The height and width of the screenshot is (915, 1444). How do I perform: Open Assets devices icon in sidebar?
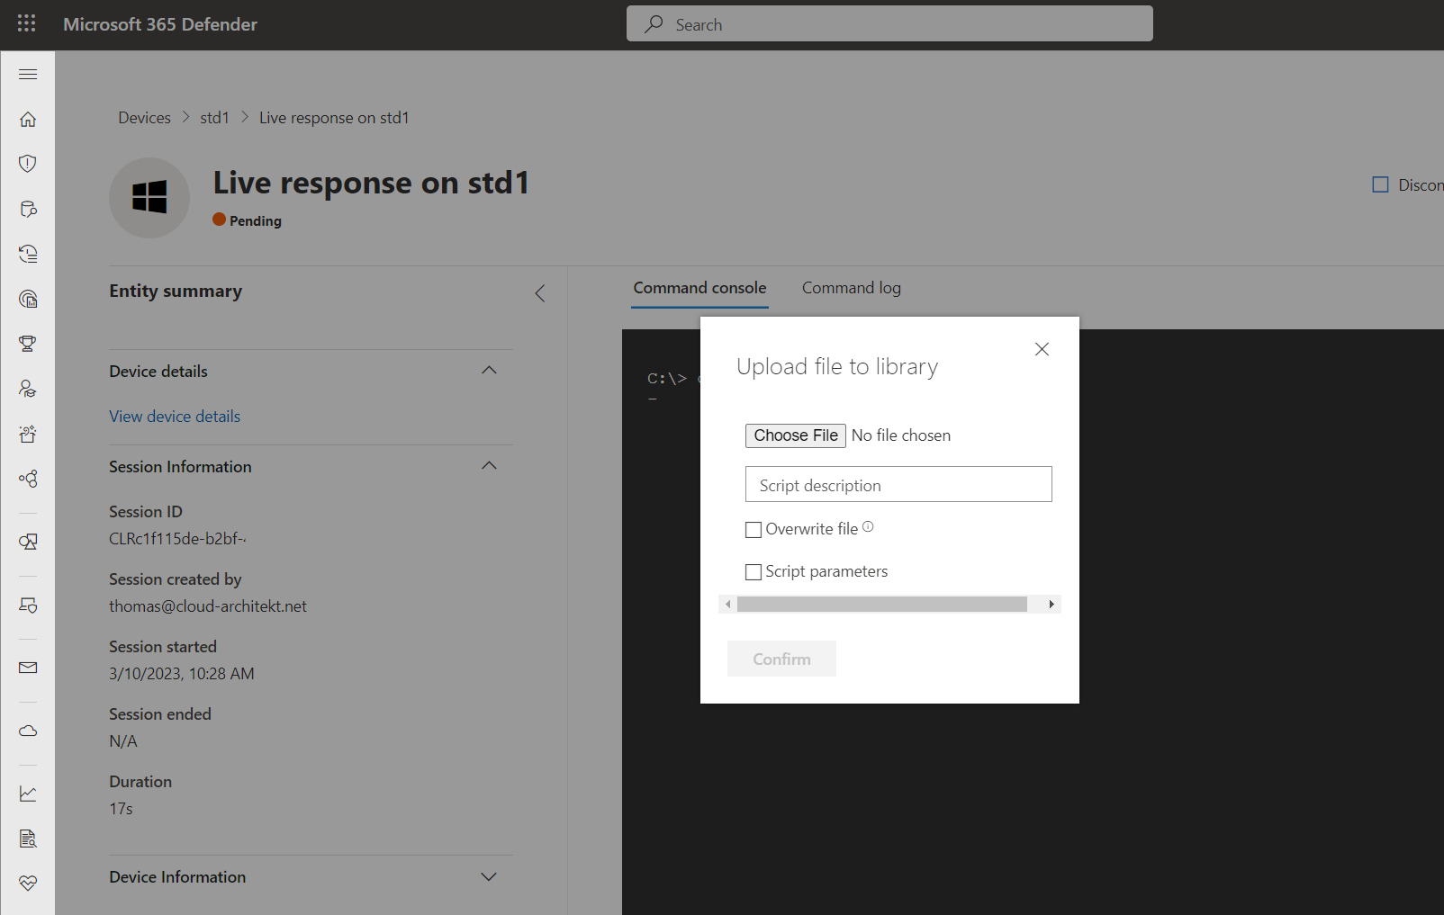pos(28,542)
